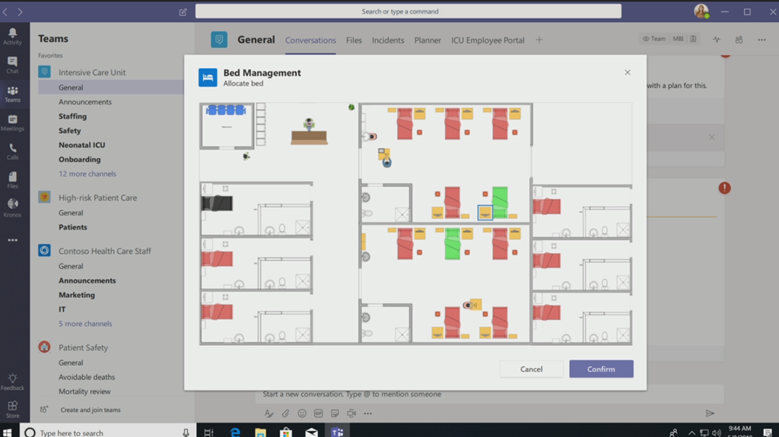
Task: Open channel more options ellipsis
Action: point(762,40)
